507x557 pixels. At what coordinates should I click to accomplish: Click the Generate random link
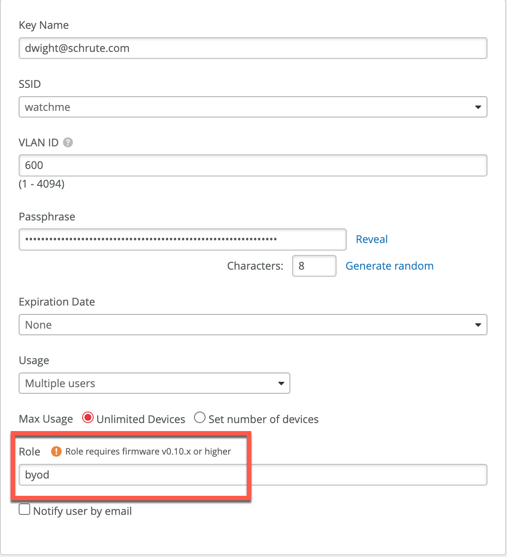pyautogui.click(x=389, y=266)
